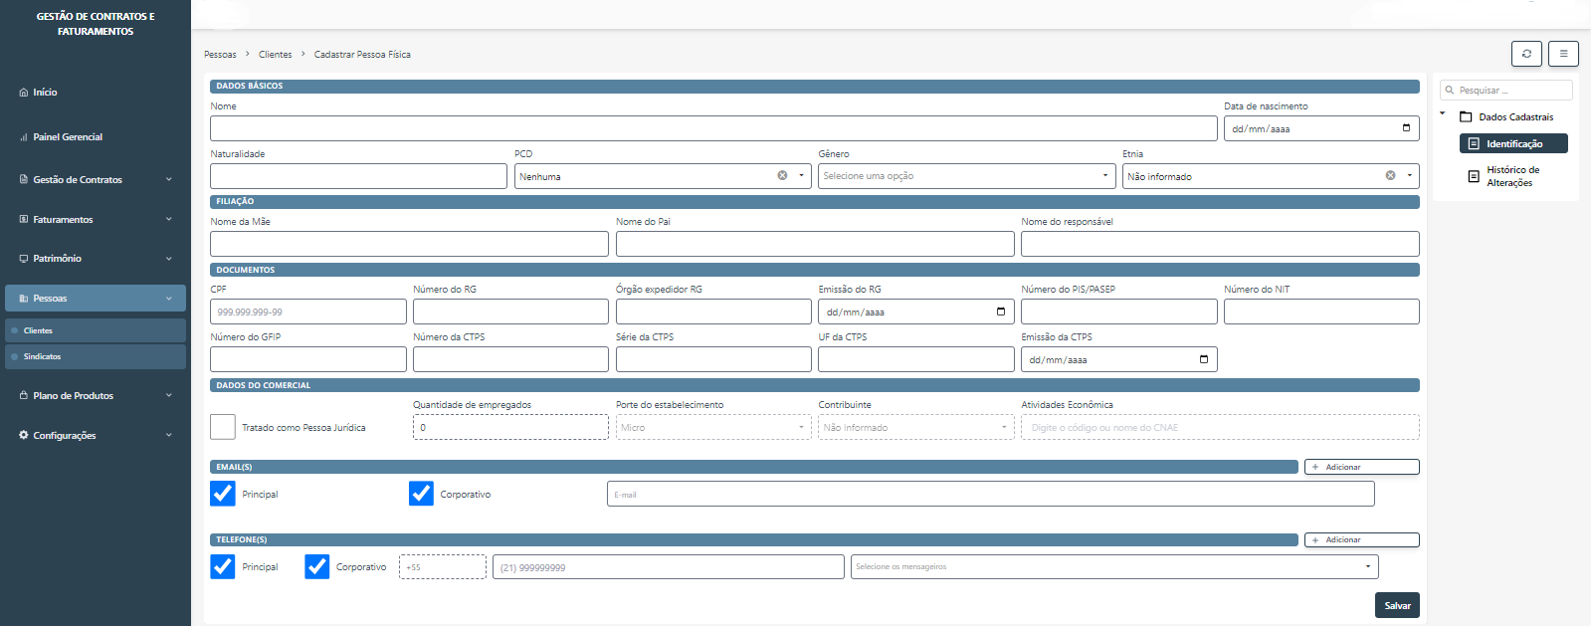The height and width of the screenshot is (626, 1591).
Task: Check the Tratado como Pessoa Jurídica box
Action: point(223,427)
